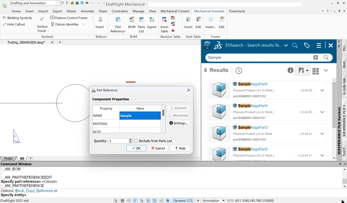Switch to Mechanical Content tab
This screenshot has width=347, height=203.
click(x=175, y=11)
